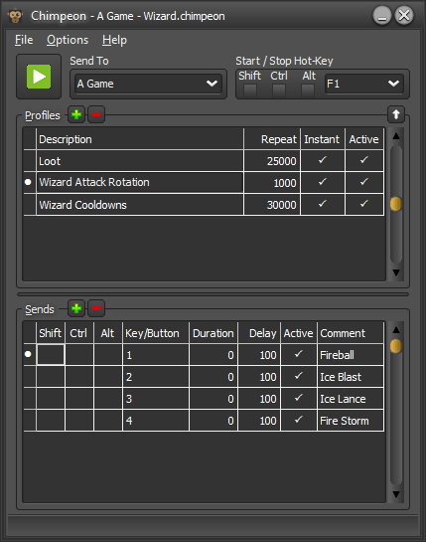Add a new send with green plus

[x=76, y=308]
